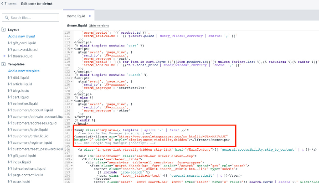The image size is (319, 183).
Task: Open cart.liquid template
Action: [x=18, y=97]
